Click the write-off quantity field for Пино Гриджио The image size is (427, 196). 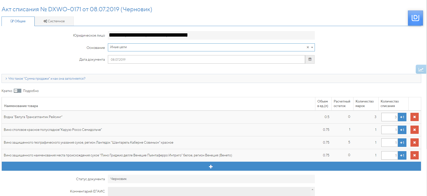[389, 155]
